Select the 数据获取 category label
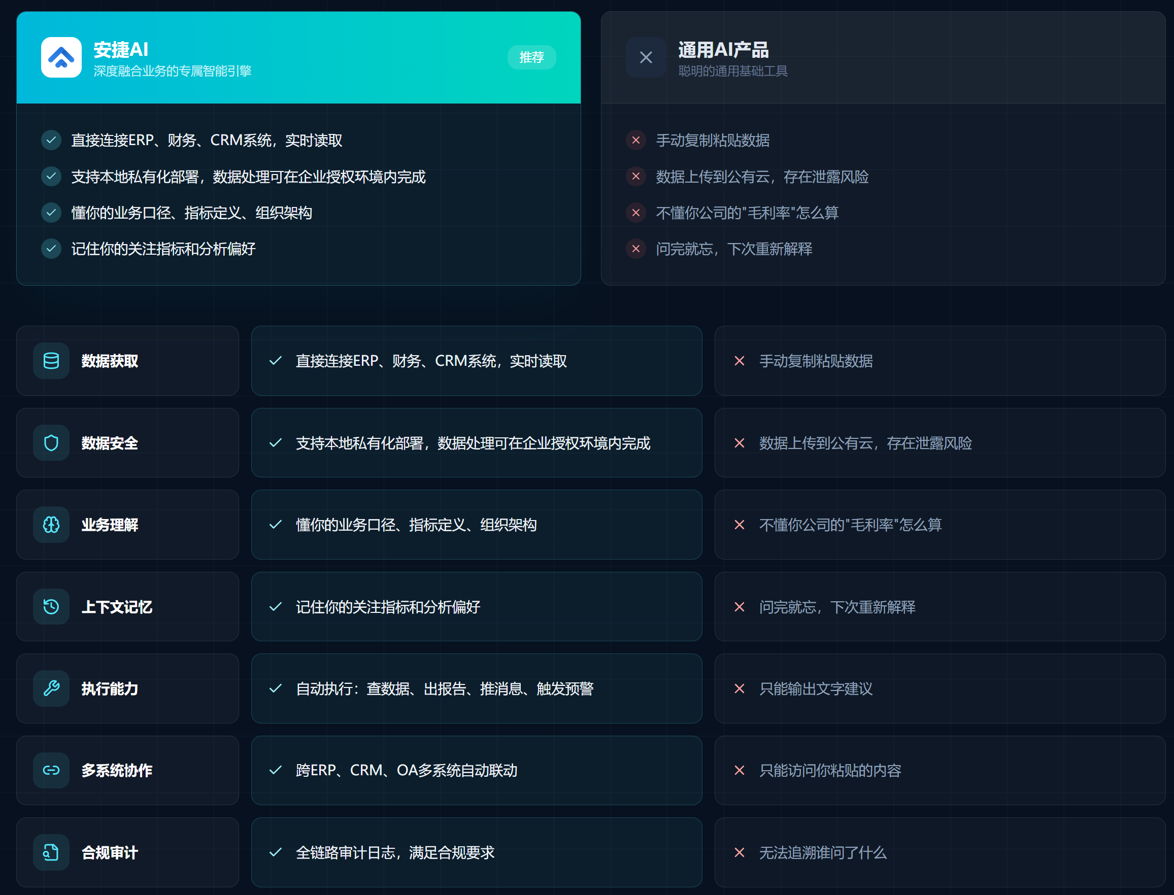Screen dimensions: 1174x895 (x=110, y=361)
